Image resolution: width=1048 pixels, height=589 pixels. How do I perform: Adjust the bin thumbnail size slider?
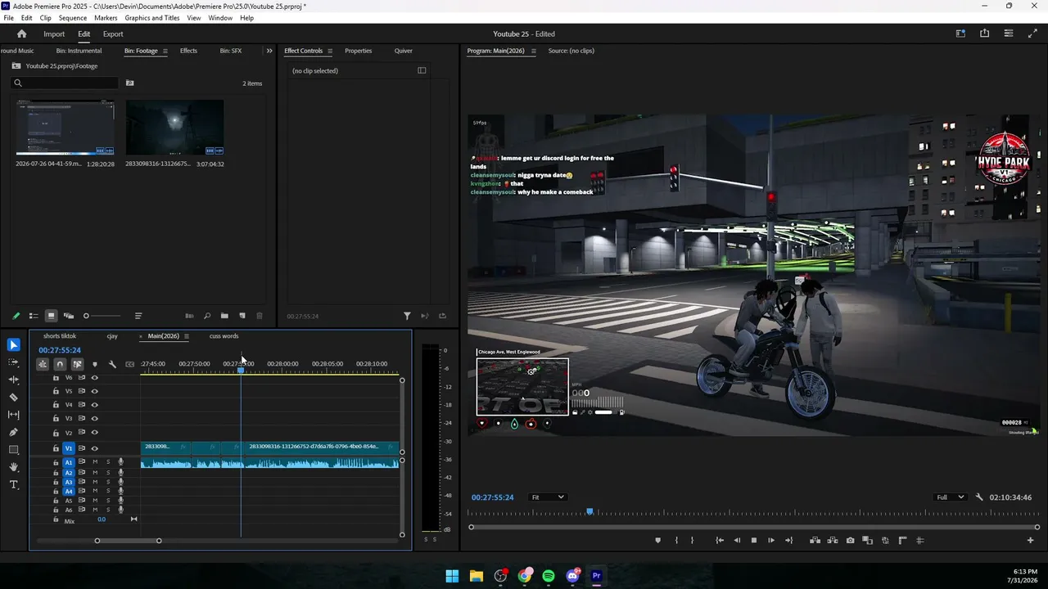point(102,316)
